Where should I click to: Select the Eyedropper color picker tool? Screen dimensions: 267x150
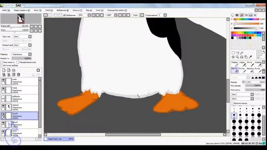pyautogui.click(x=250, y=57)
